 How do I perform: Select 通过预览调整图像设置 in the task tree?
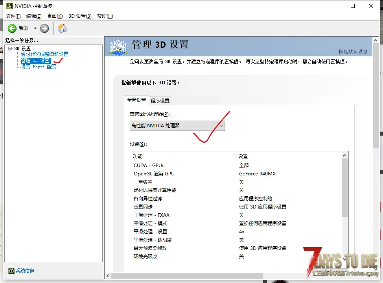pos(44,54)
